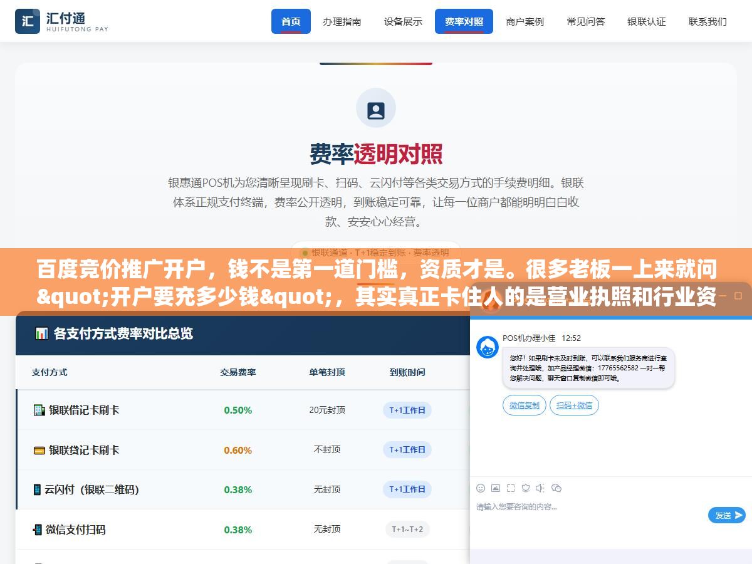This screenshot has width=752, height=564.
Task: Click the POS机办理小佳 agent avatar
Action: pyautogui.click(x=488, y=347)
